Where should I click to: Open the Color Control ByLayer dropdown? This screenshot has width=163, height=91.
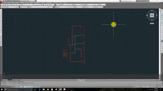click(x=66, y=7)
